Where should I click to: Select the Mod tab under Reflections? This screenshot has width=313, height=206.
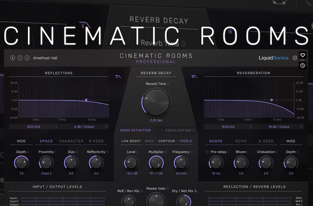[x=21, y=141]
